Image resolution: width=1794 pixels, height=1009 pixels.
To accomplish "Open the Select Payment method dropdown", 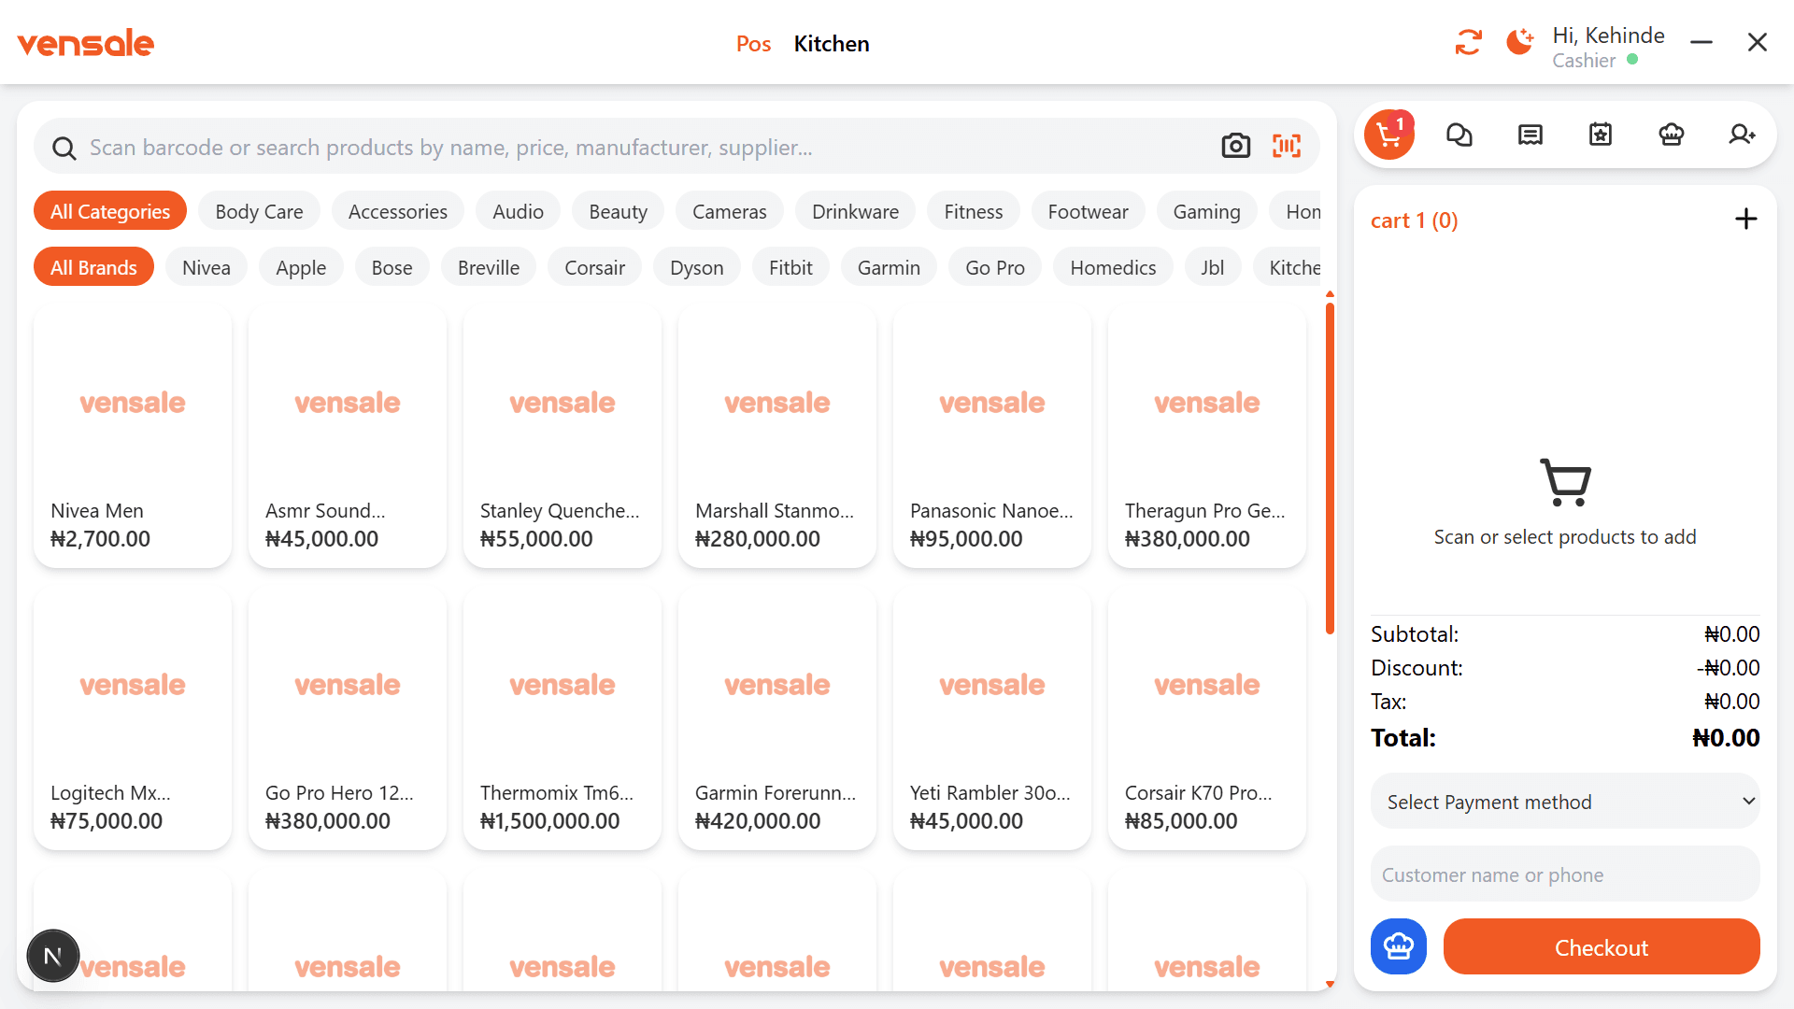I will coord(1565,802).
